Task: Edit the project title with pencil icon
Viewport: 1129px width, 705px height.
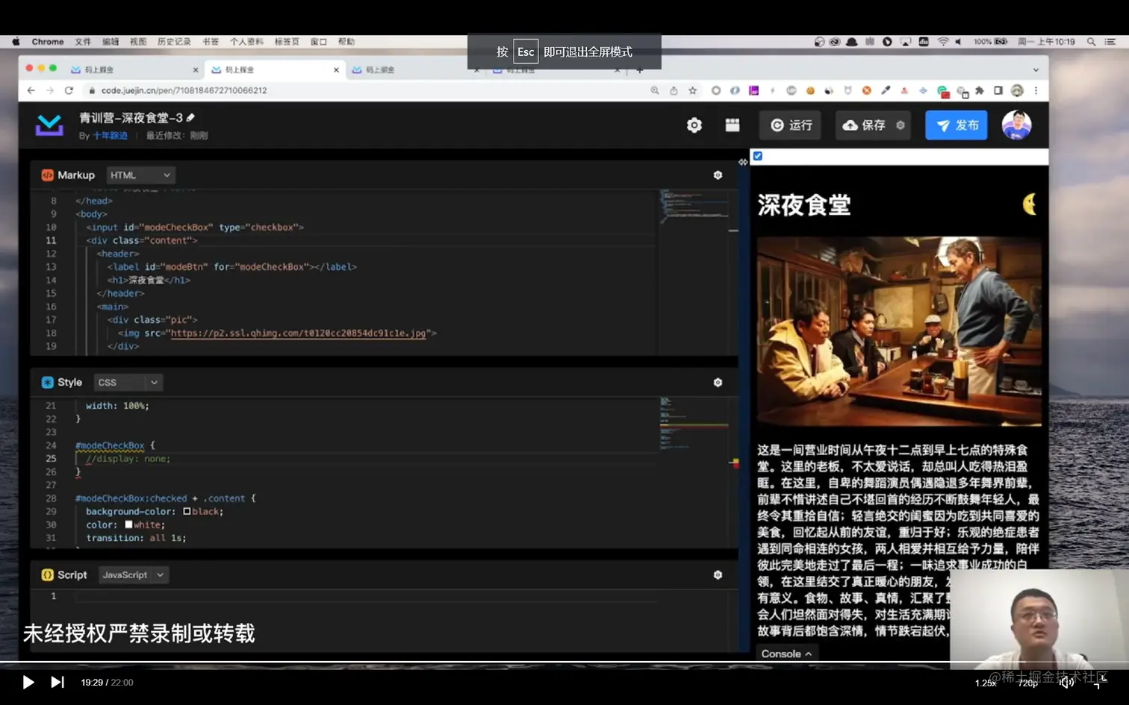Action: (190, 118)
